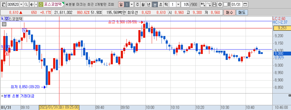Toggle the 분봉 초봉 거래대금 indicator marker
291x110 pixels.
click(x=2, y=96)
